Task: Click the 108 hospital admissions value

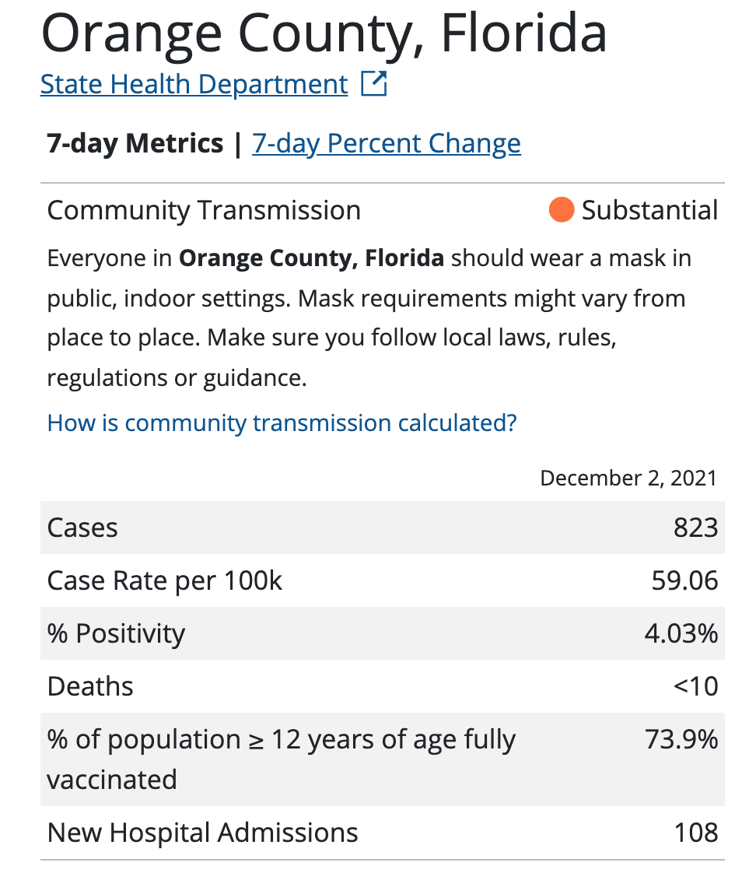Action: pyautogui.click(x=696, y=833)
